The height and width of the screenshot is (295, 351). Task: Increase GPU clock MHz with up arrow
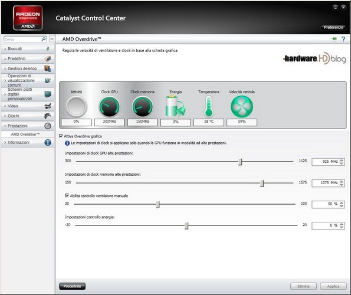pyautogui.click(x=342, y=160)
